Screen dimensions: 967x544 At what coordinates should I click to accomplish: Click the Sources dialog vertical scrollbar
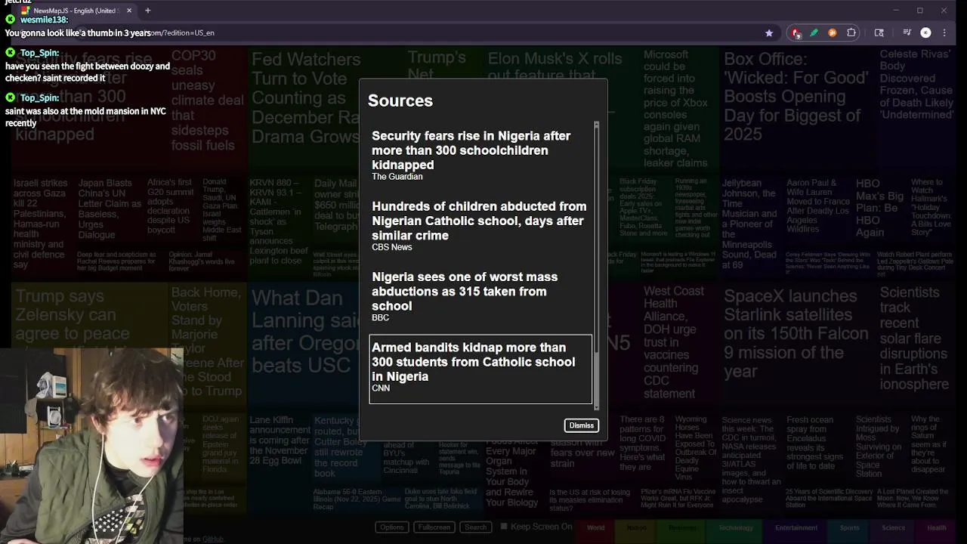(x=596, y=238)
